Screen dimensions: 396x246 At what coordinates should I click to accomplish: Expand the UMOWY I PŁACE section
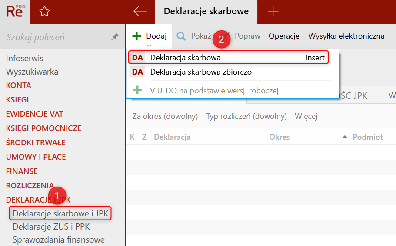pos(36,157)
